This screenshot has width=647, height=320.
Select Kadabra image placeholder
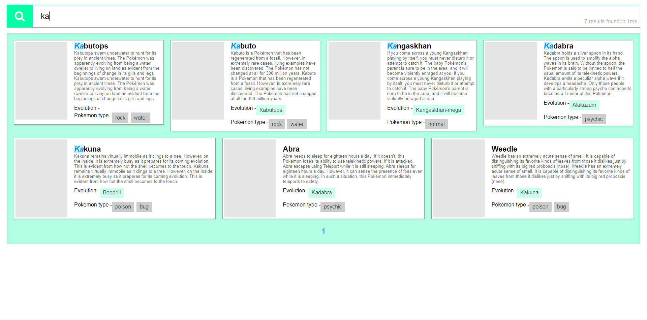click(511, 81)
